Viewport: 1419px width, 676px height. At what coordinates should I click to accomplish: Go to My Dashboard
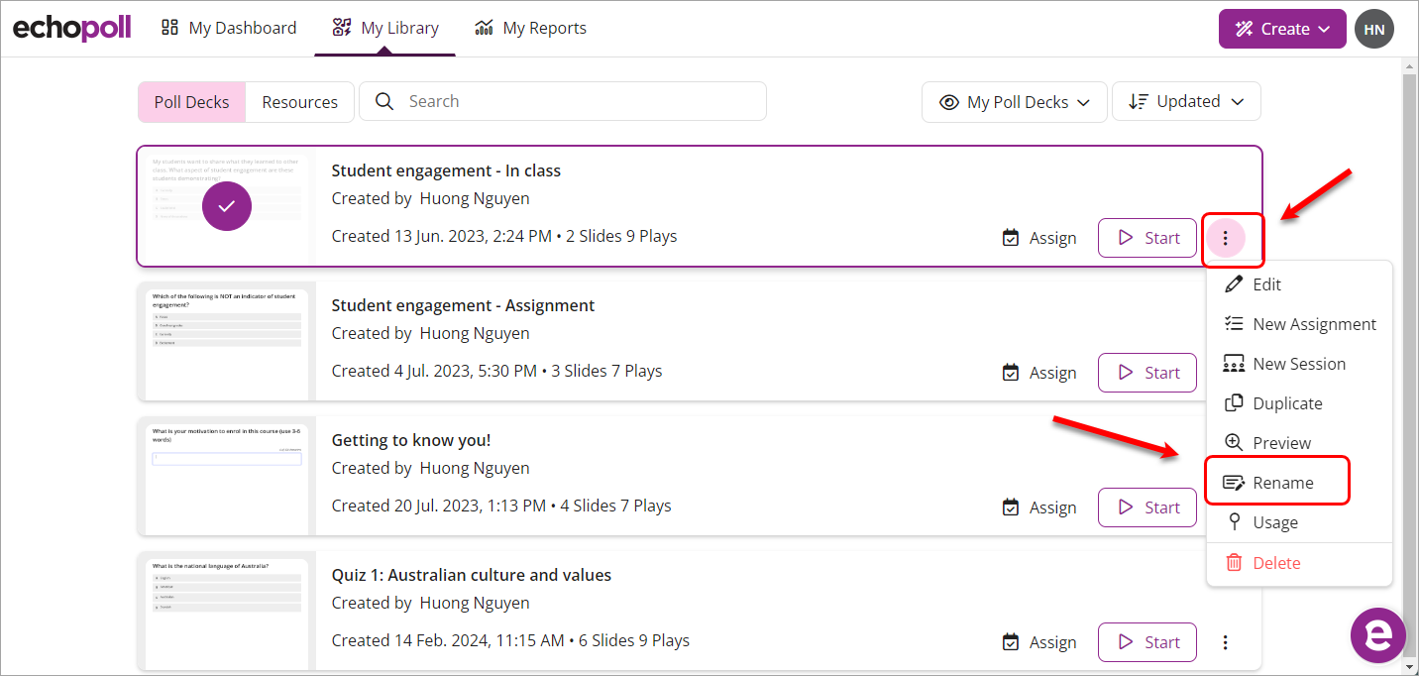pos(228,28)
